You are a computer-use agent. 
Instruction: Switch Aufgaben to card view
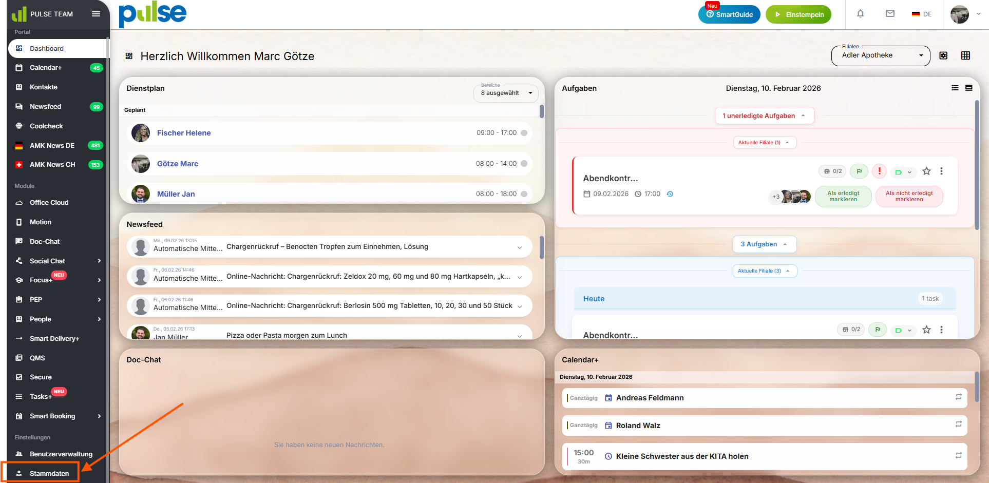tap(969, 88)
